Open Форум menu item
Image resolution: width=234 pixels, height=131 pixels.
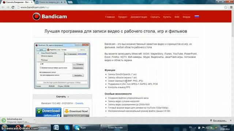click(186, 17)
